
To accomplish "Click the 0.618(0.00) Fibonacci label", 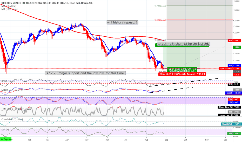I will (x=160, y=20).
